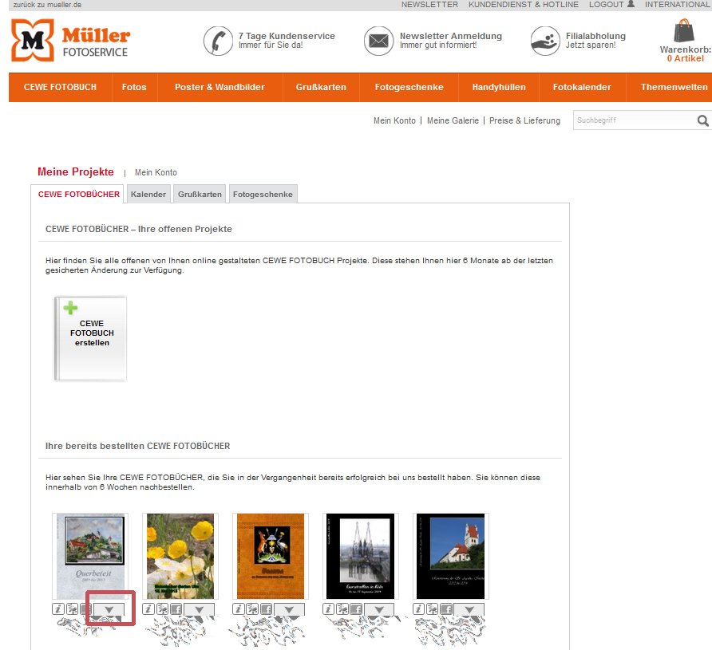The width and height of the screenshot is (712, 650).
Task: Click the envelope icon for Newsletter Anmeldung
Action: coord(378,41)
